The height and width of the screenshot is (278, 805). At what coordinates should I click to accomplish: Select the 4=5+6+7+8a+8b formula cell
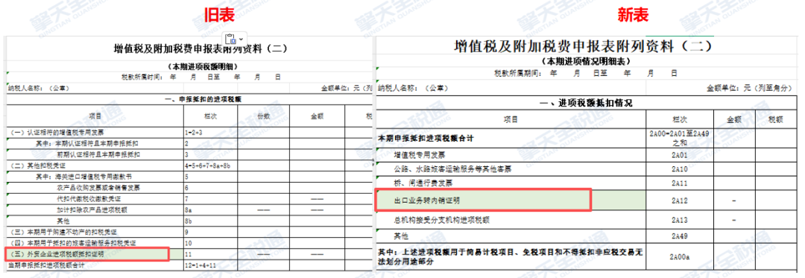pos(210,165)
